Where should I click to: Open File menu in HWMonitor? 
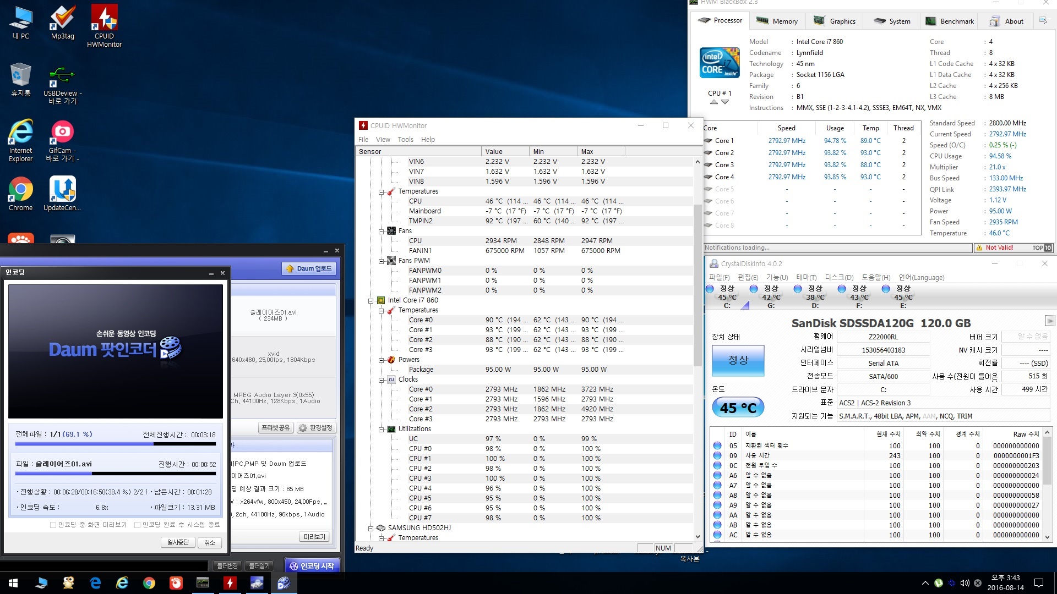click(x=363, y=140)
